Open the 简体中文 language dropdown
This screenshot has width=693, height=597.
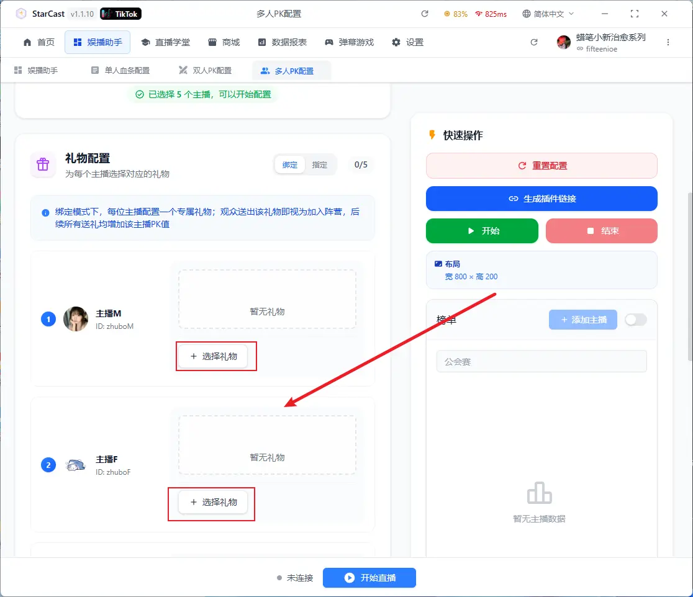click(x=548, y=14)
